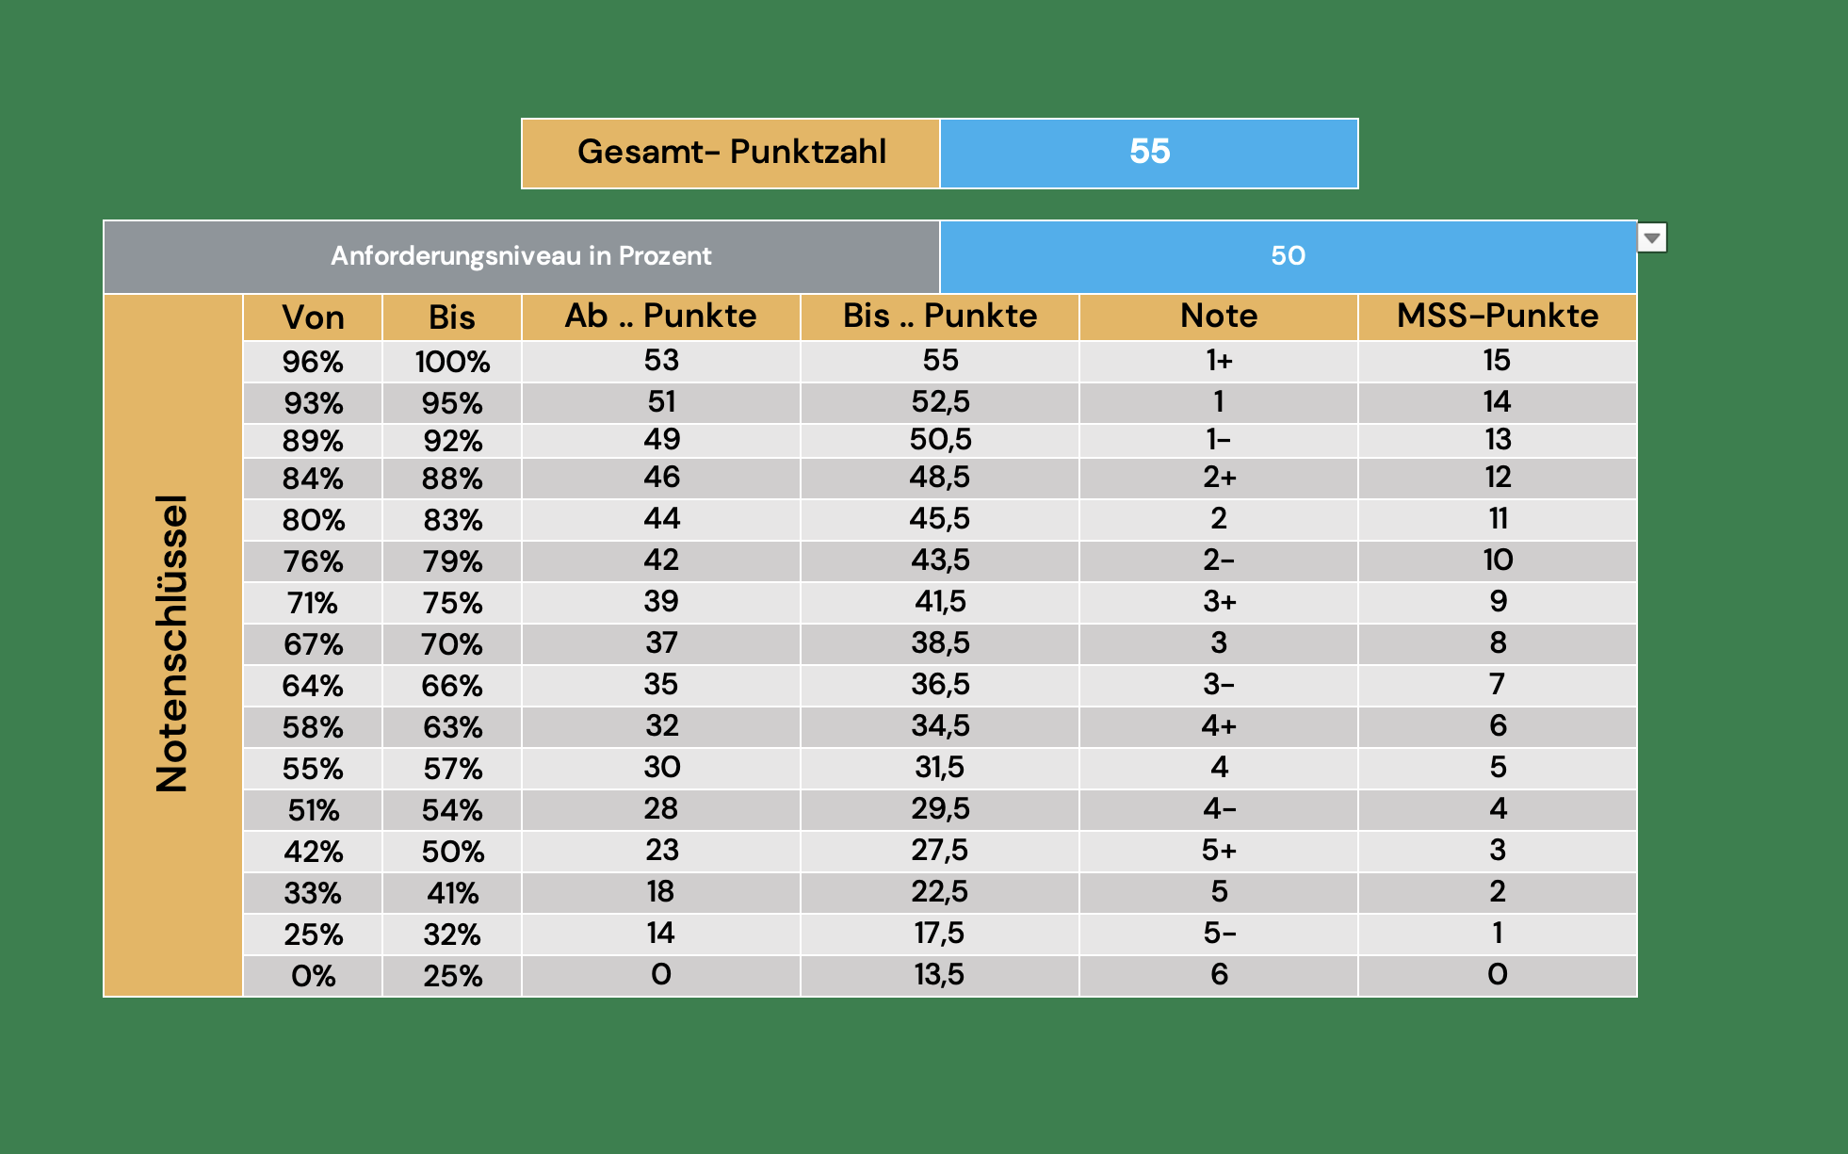Click the Von column header
This screenshot has height=1154, width=1848.
[x=313, y=317]
